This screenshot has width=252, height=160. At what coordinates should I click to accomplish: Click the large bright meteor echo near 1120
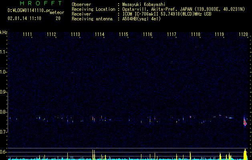coord(245,122)
